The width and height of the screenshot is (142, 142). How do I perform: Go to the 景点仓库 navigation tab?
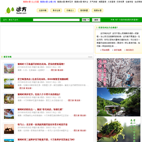coord(56,11)
